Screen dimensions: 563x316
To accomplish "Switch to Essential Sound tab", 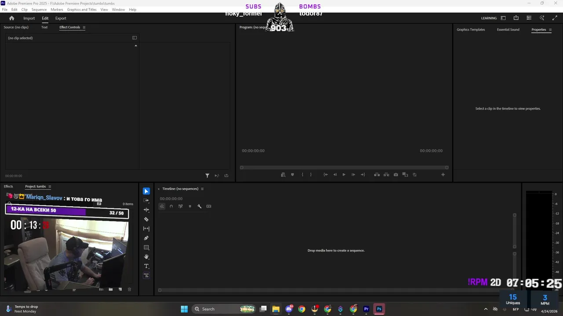I will click(508, 30).
